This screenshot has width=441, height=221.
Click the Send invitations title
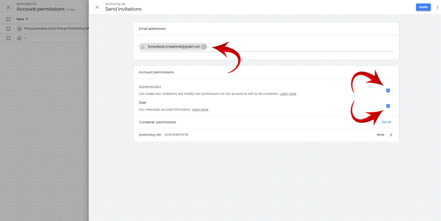coord(124,9)
